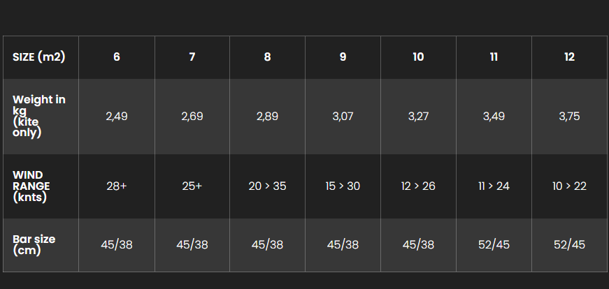Click the 2,49 weight value
The image size is (609, 289).
click(117, 117)
